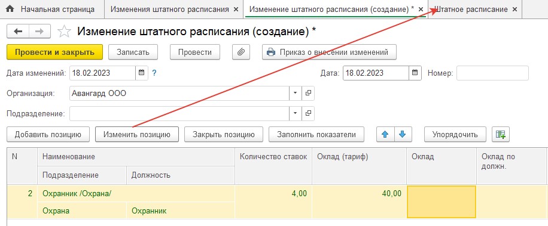
Task: Open calendar for Дата field
Action: coord(415,73)
